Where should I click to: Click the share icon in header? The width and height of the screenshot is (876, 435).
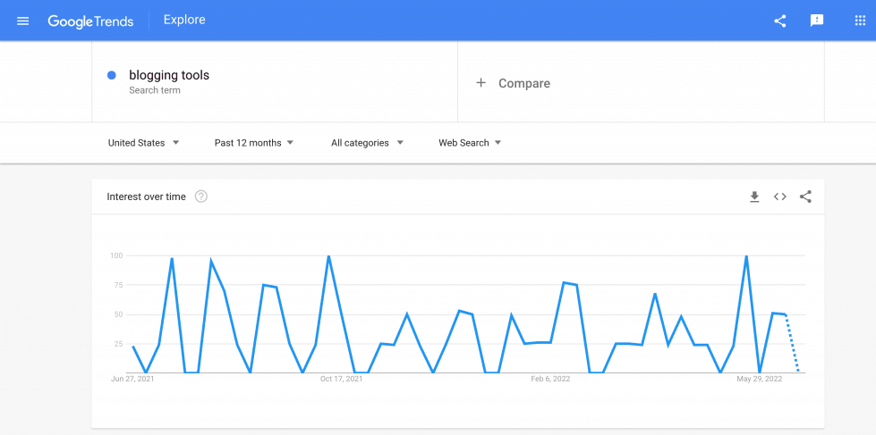coord(779,21)
